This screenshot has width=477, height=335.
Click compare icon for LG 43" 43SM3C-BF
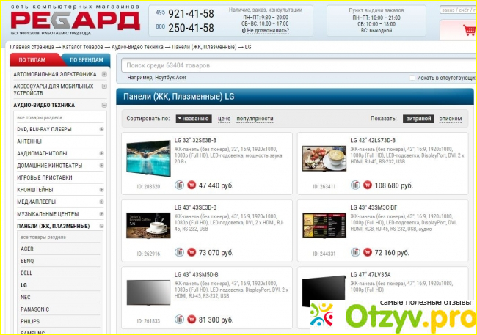pyautogui.click(x=356, y=252)
